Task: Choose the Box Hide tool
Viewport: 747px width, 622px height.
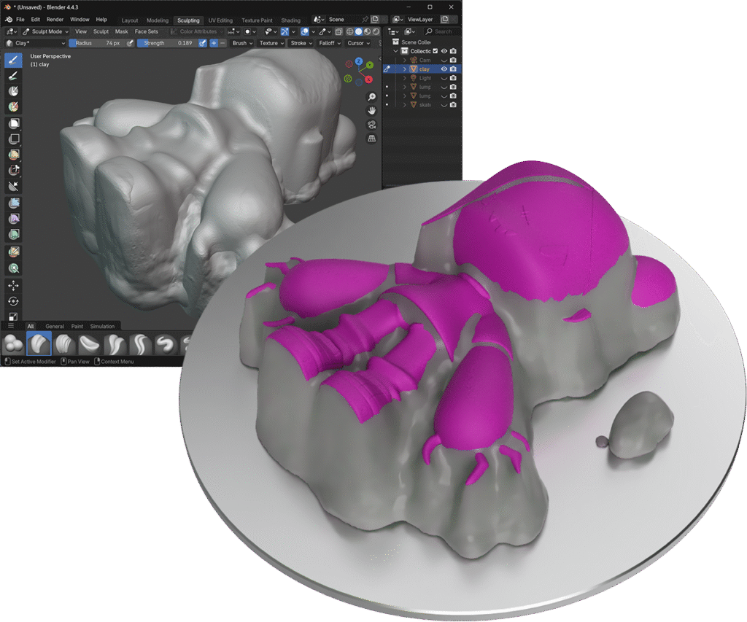Action: pos(14,139)
